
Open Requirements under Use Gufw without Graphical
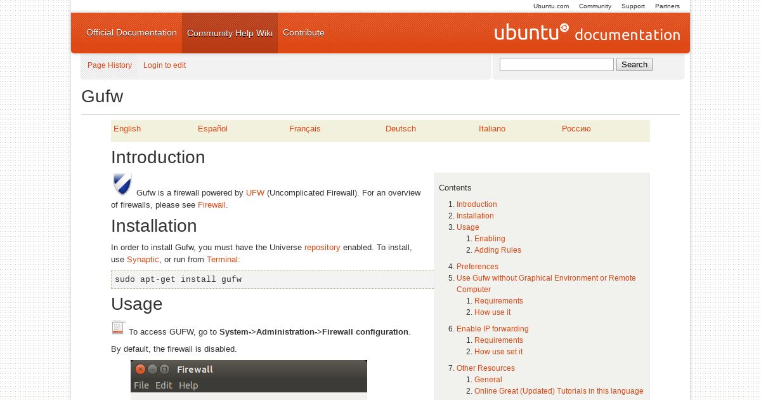pyautogui.click(x=498, y=301)
